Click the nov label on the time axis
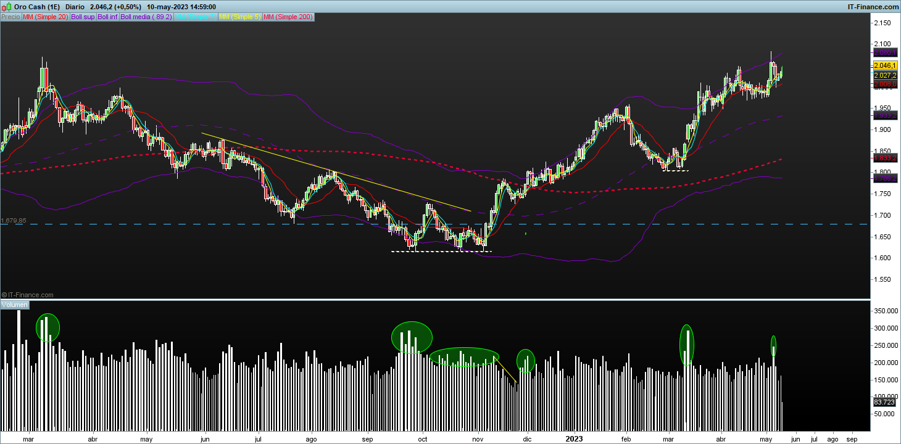 pos(478,439)
